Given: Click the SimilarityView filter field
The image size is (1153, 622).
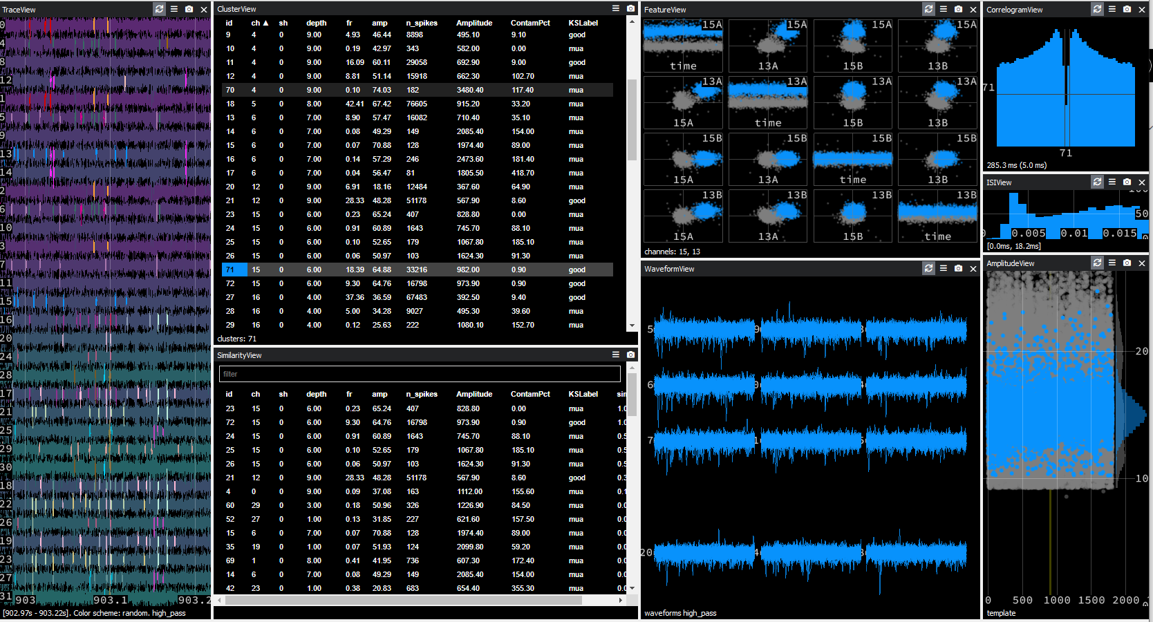Looking at the screenshot, I should pyautogui.click(x=419, y=373).
